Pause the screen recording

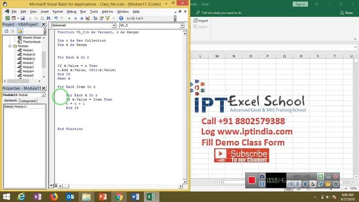tap(262, 184)
